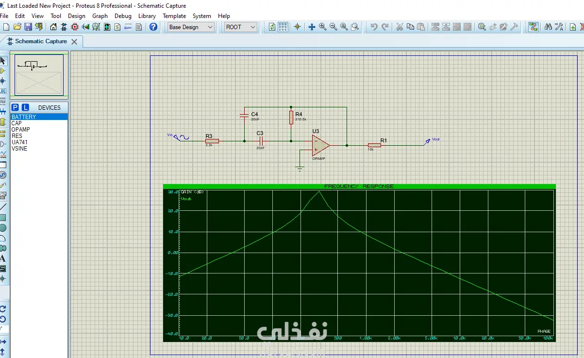The height and width of the screenshot is (358, 584).
Task: Close the Schematic Capture tab
Action: pos(74,42)
